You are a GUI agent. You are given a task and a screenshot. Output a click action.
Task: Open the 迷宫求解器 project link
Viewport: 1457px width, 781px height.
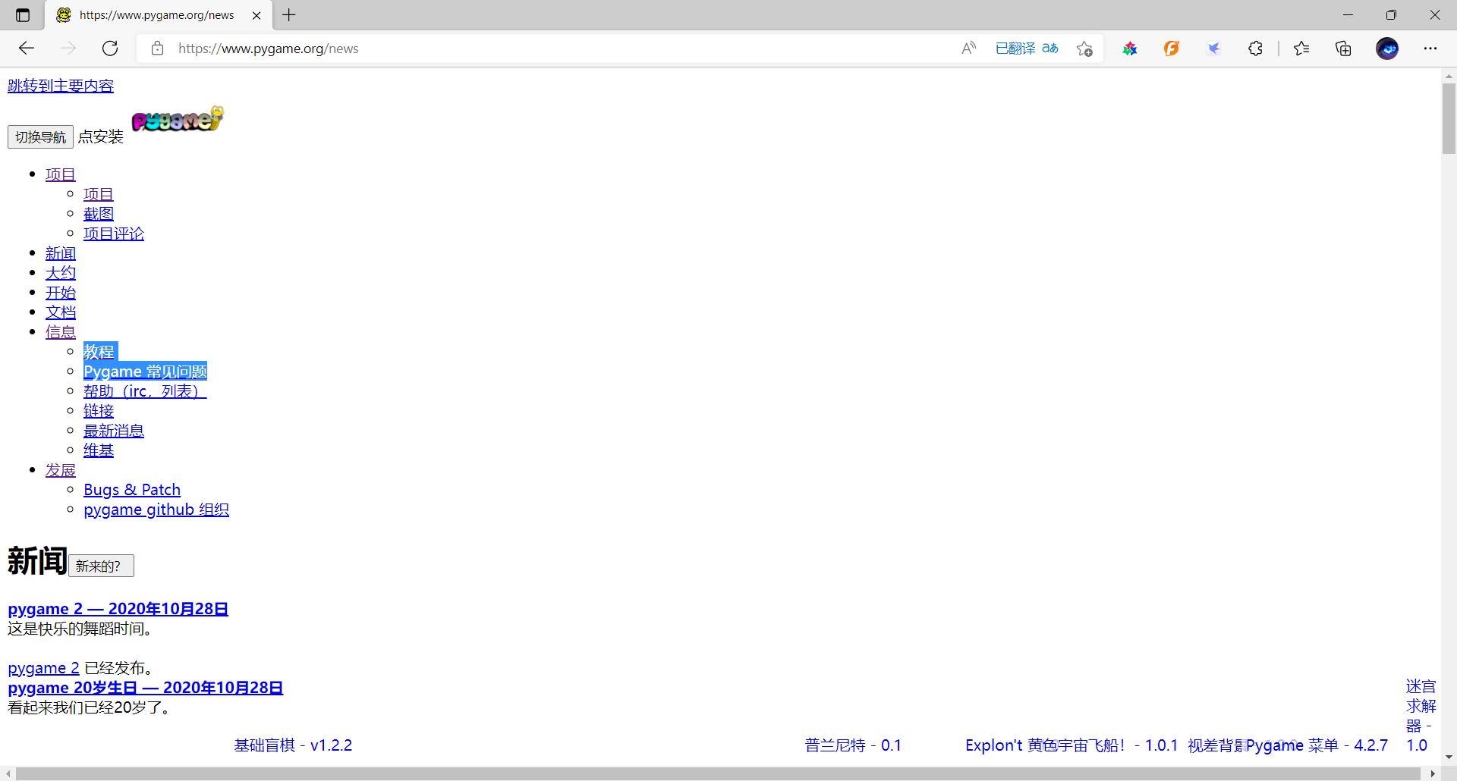[x=1420, y=716]
